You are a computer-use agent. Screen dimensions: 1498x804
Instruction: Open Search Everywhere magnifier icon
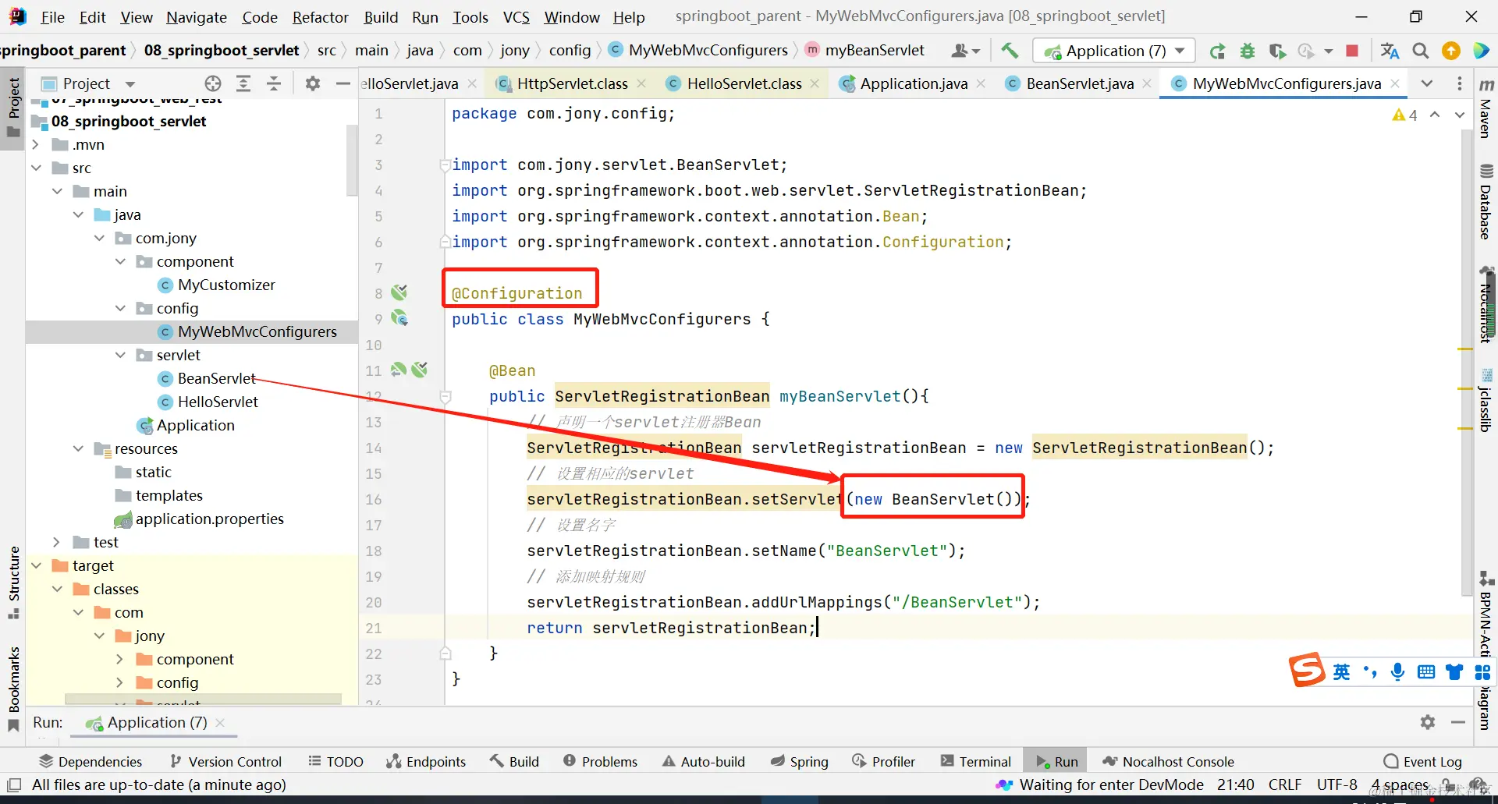click(1421, 51)
